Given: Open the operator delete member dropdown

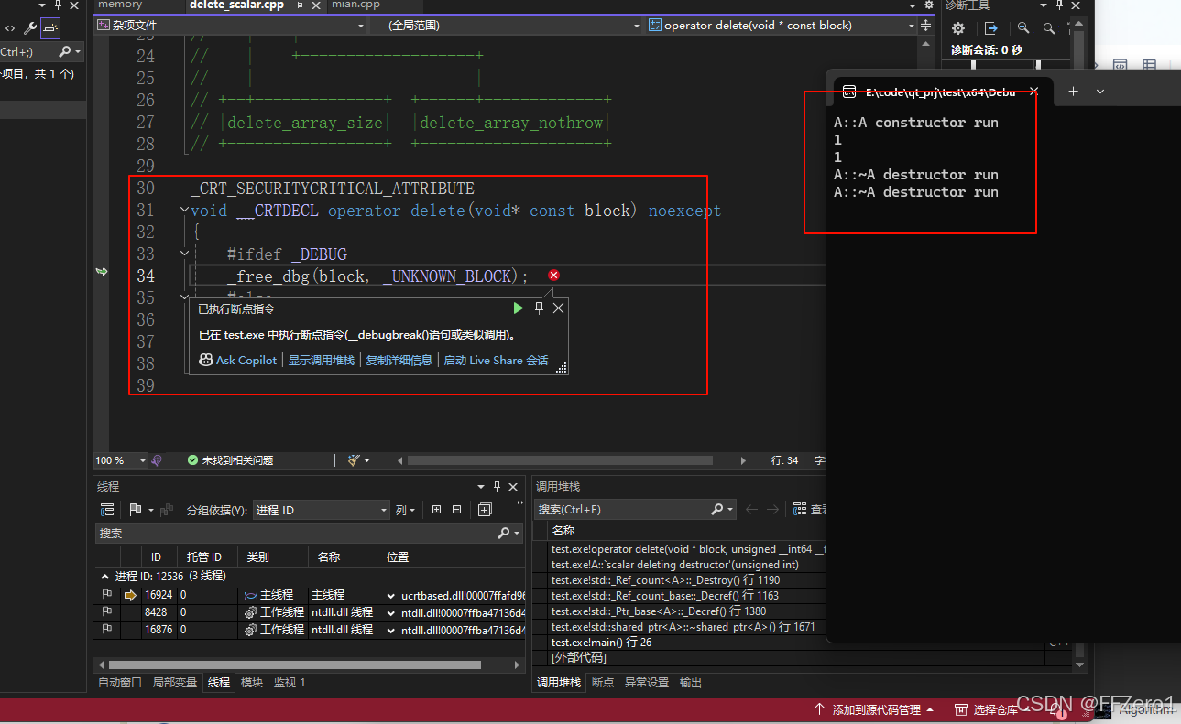Looking at the screenshot, I should [782, 26].
